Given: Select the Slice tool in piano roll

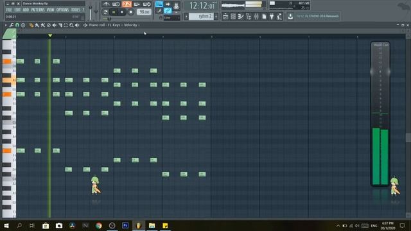Looking at the screenshot, I should coord(60,25).
